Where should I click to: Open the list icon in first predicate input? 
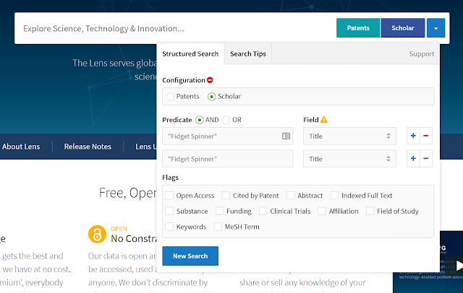pos(286,136)
